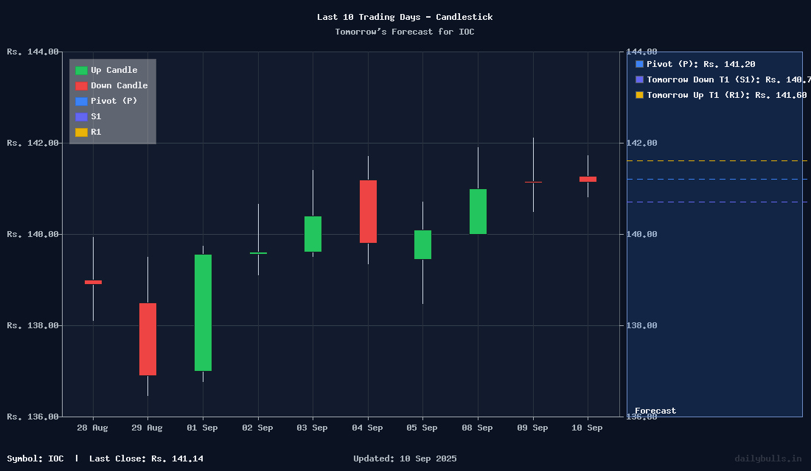This screenshot has height=471, width=811.
Task: Click the '28 Aug' date axis label
Action: click(x=93, y=428)
